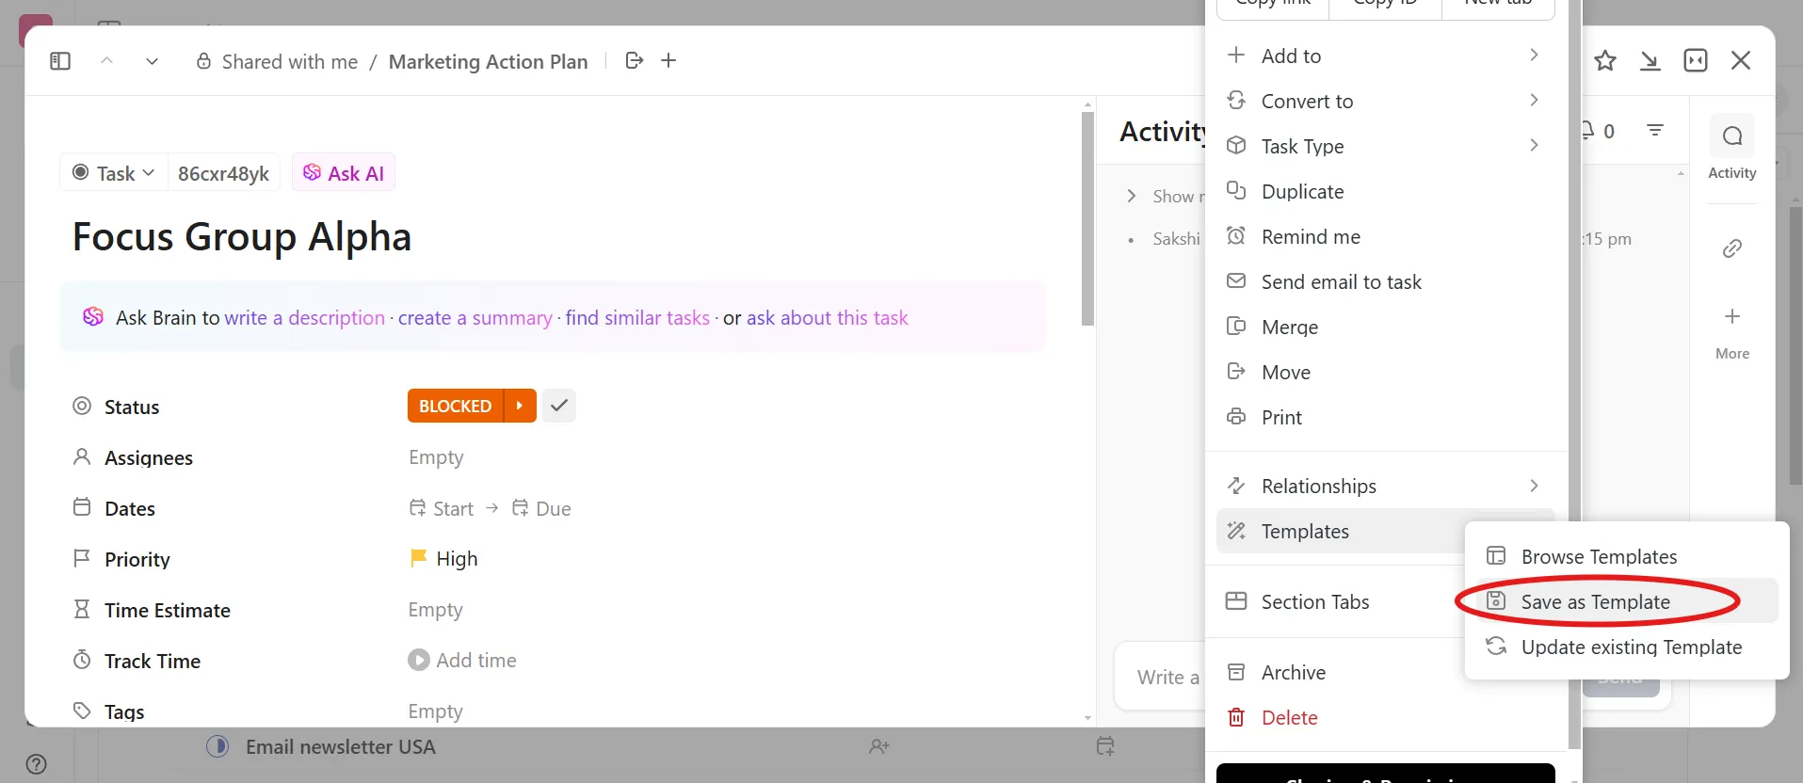Viewport: 1803px width, 783px height.
Task: Set the Due date
Action: click(x=541, y=508)
